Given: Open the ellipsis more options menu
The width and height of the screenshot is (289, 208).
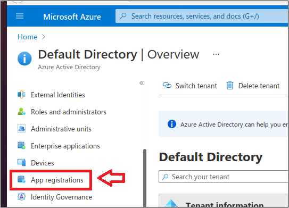Looking at the screenshot, I should point(216,54).
